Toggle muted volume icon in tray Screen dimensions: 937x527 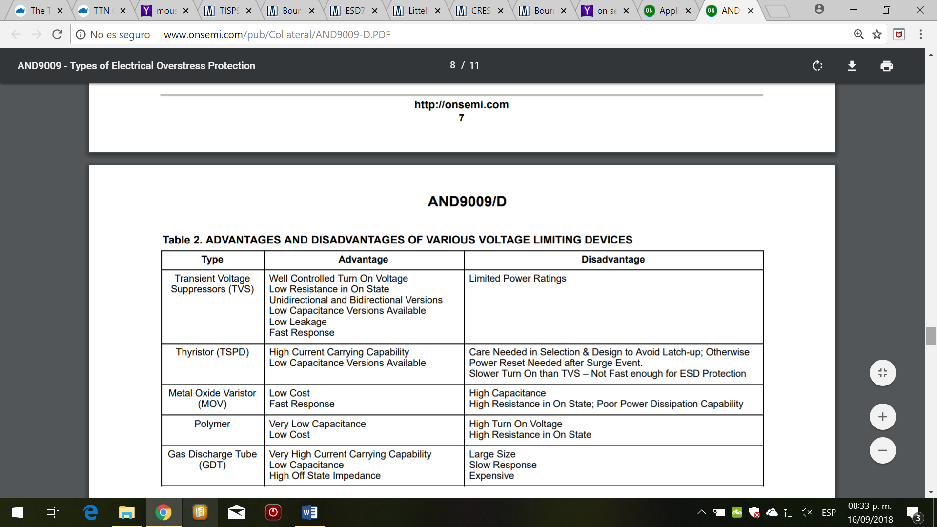(807, 512)
